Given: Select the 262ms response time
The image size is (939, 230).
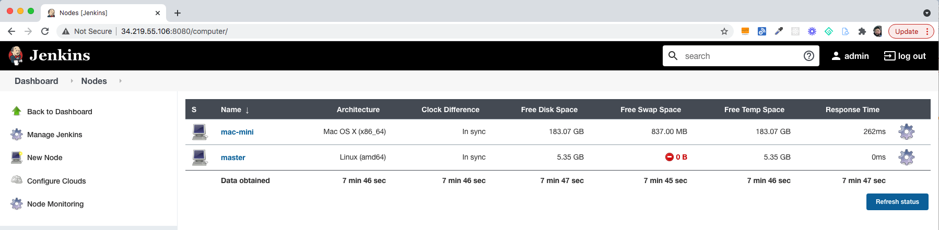Looking at the screenshot, I should click(875, 131).
